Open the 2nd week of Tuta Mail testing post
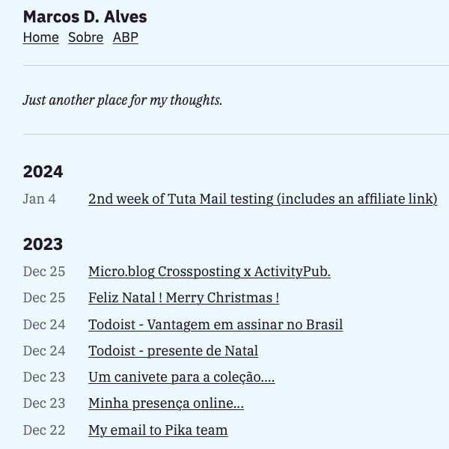Image resolution: width=449 pixels, height=449 pixels. point(263,199)
